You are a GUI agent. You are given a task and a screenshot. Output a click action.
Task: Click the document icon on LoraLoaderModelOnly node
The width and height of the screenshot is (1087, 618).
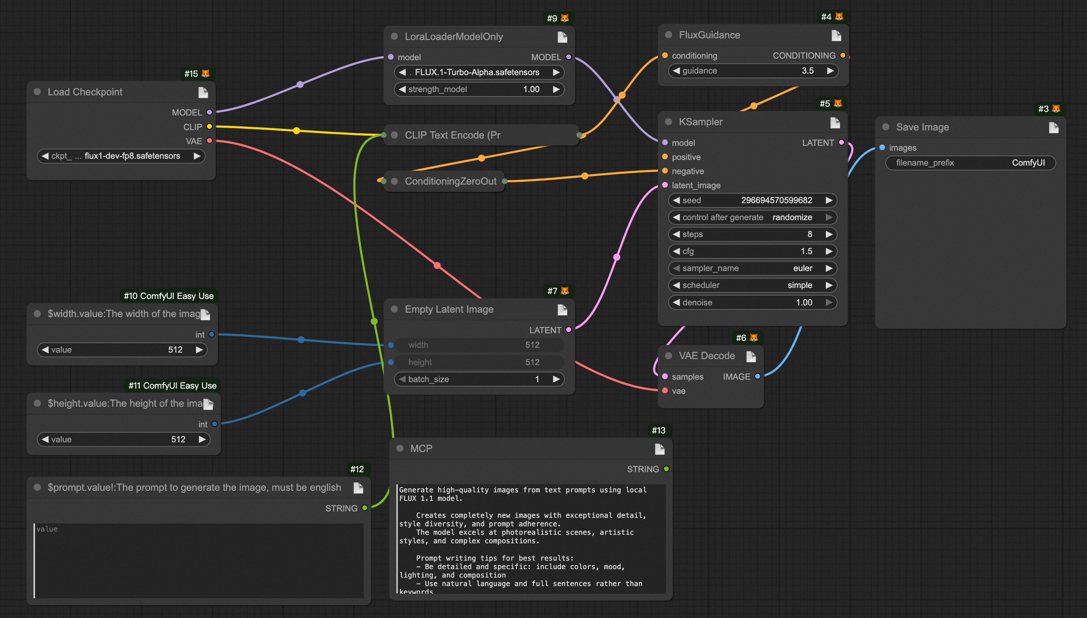(562, 37)
